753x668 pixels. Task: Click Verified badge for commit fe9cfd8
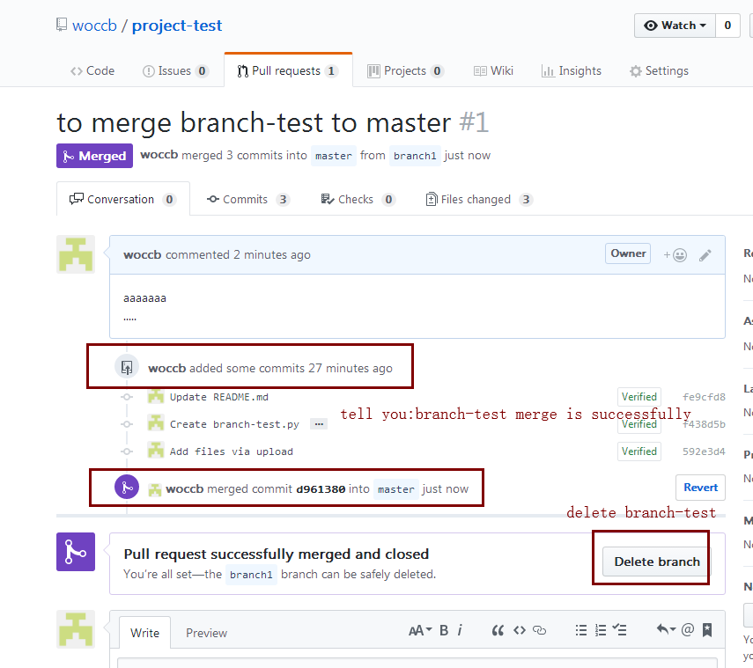(x=639, y=397)
